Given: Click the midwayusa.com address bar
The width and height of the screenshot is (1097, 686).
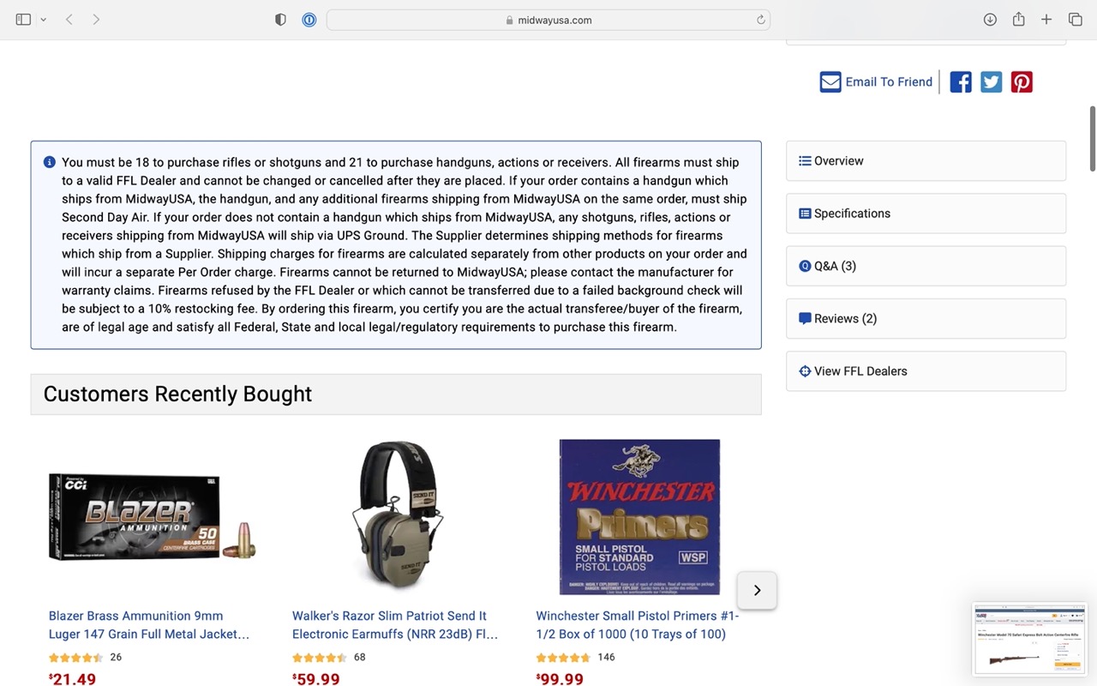Looking at the screenshot, I should tap(548, 20).
